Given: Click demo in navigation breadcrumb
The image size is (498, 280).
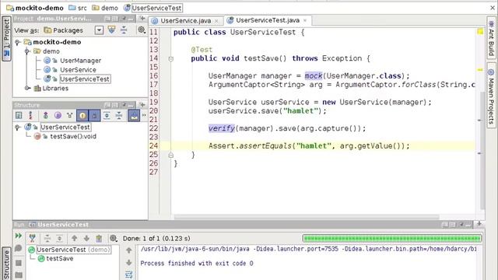Looking at the screenshot, I should 105,8.
